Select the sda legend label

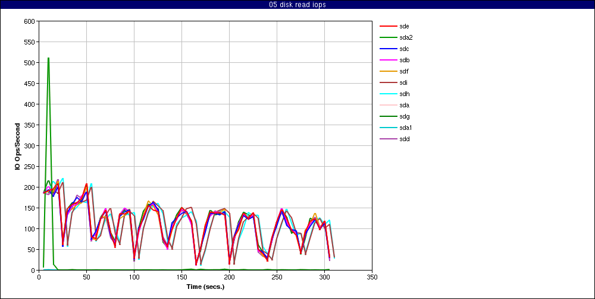404,105
